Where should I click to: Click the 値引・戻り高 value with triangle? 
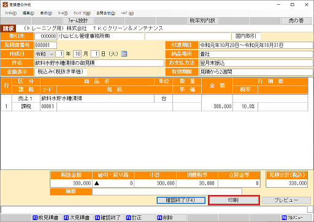pyautogui.click(x=113, y=183)
